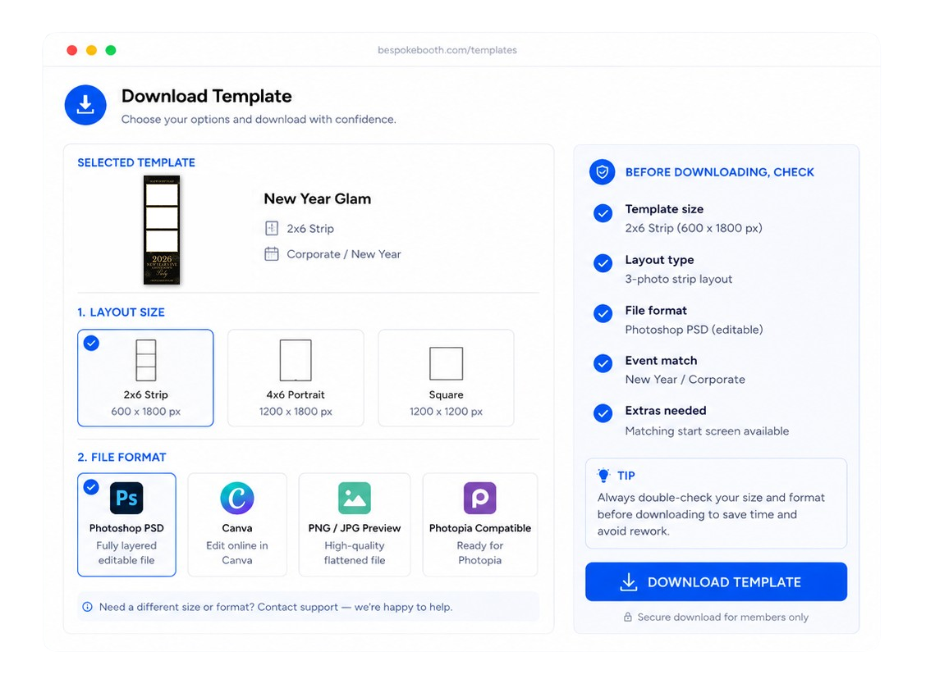Click the Secure download for members only text
Viewport: 935px width, 679px height.
pos(722,617)
